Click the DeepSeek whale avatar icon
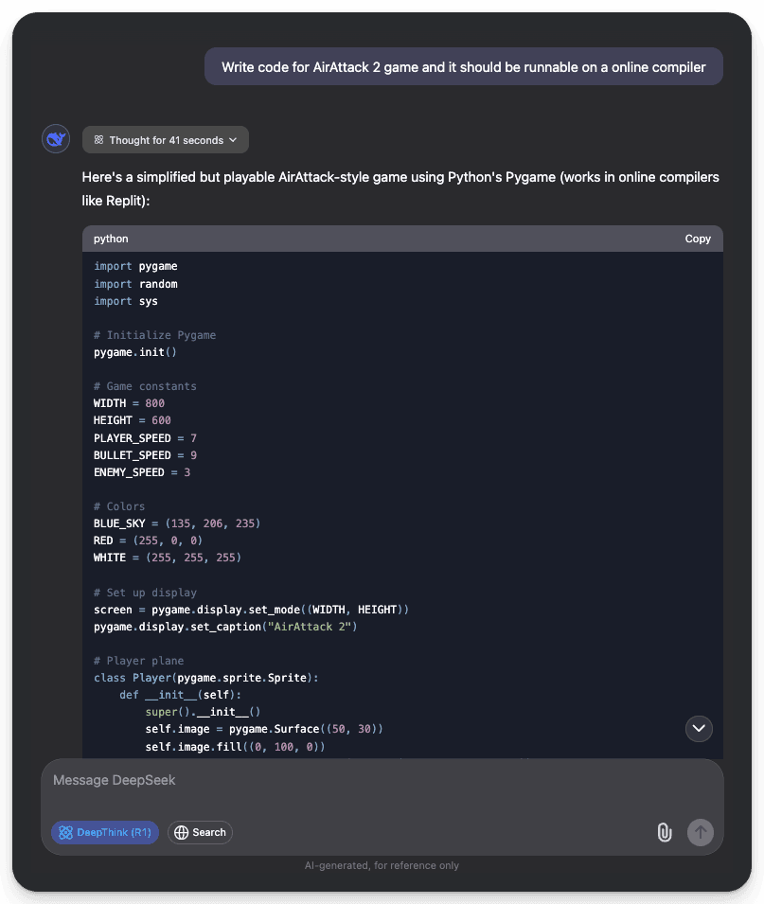 [57, 139]
